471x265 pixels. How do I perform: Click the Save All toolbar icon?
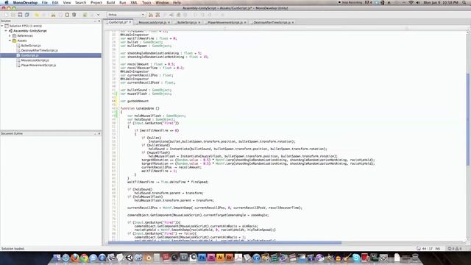click(x=27, y=15)
